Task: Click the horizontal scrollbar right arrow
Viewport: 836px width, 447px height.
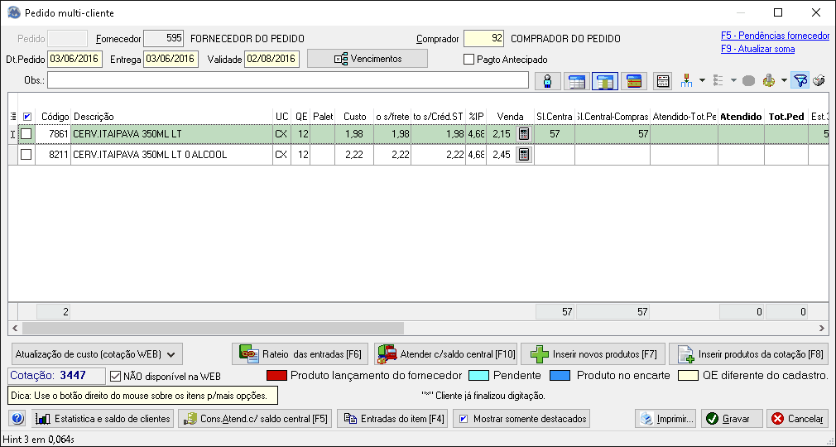Action: tap(822, 328)
